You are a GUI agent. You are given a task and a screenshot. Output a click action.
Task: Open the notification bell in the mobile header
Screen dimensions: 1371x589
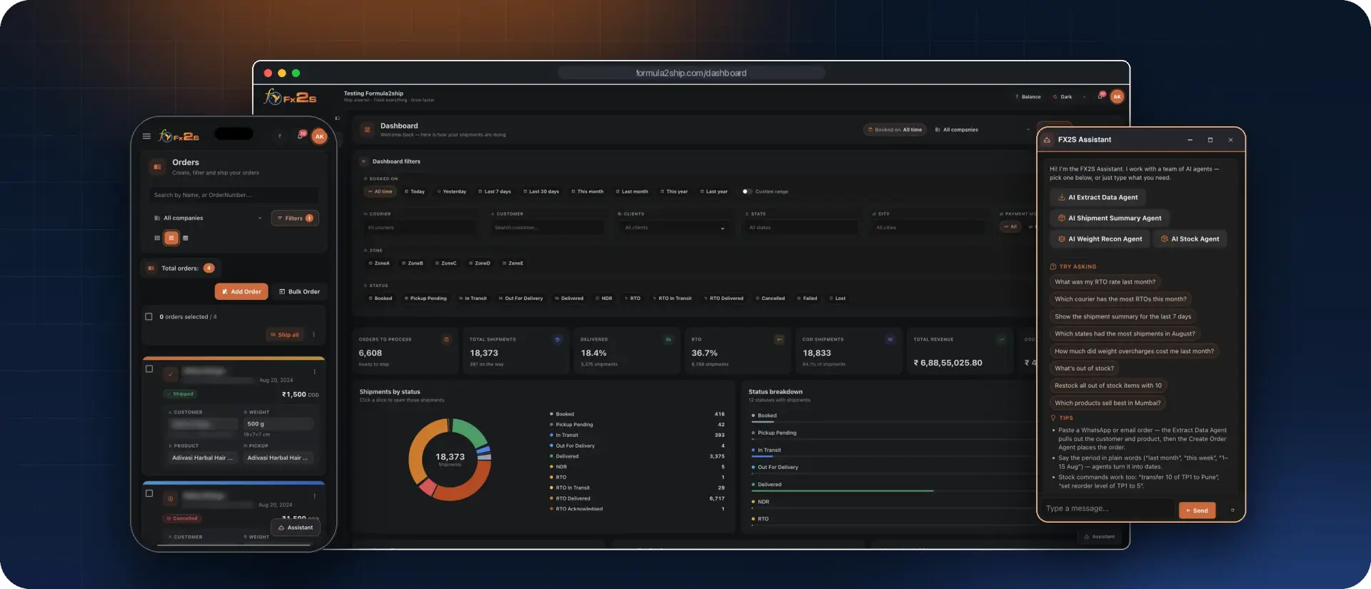coord(301,135)
